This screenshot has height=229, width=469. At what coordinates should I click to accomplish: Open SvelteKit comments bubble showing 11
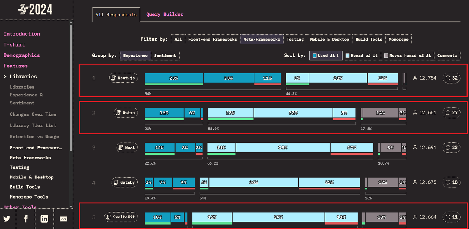452,217
